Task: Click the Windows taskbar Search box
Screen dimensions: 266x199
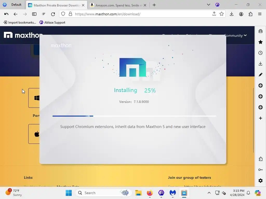Action: pyautogui.click(x=103, y=193)
